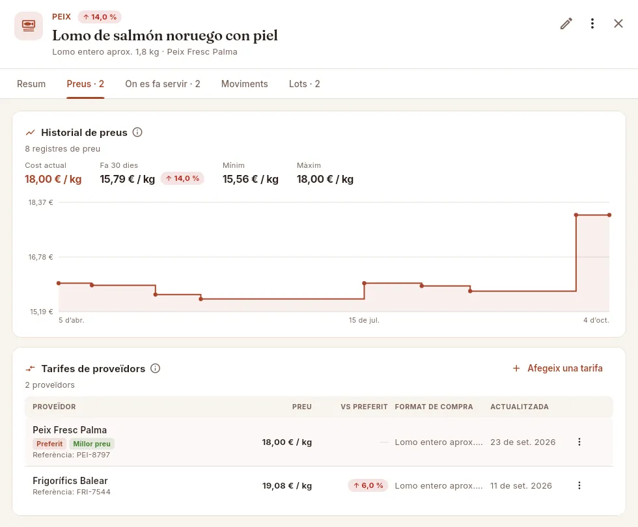Click the 4 d'oct. chart data point
Image resolution: width=638 pixels, height=527 pixels.
click(x=609, y=215)
